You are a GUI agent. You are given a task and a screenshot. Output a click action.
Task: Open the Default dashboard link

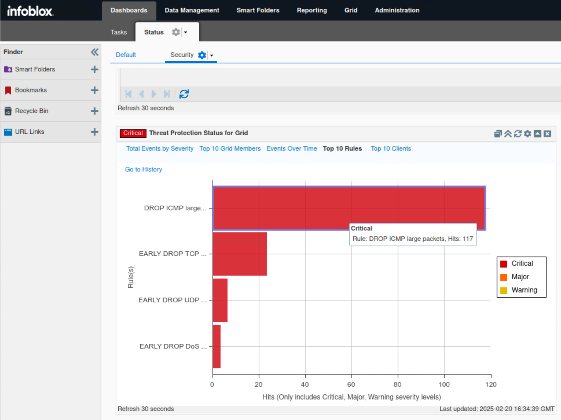126,55
